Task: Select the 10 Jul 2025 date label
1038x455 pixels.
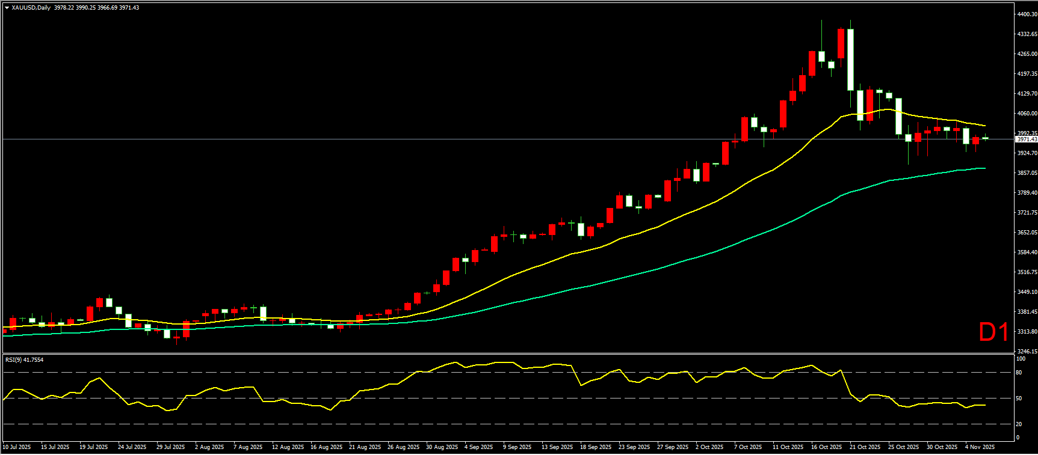Action: coord(17,447)
